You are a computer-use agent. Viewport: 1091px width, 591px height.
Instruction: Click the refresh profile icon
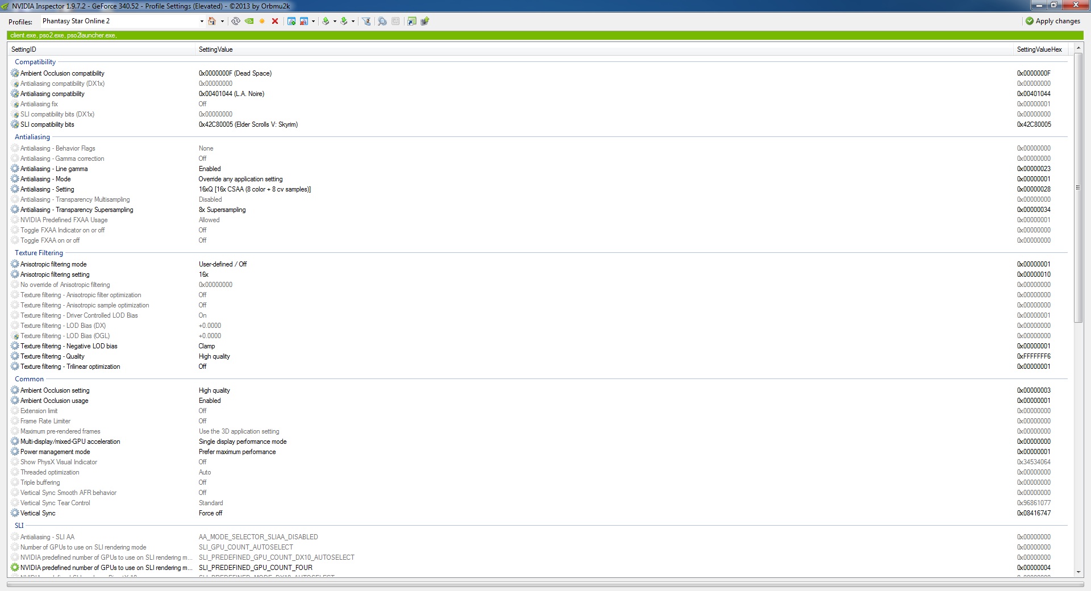(x=236, y=21)
